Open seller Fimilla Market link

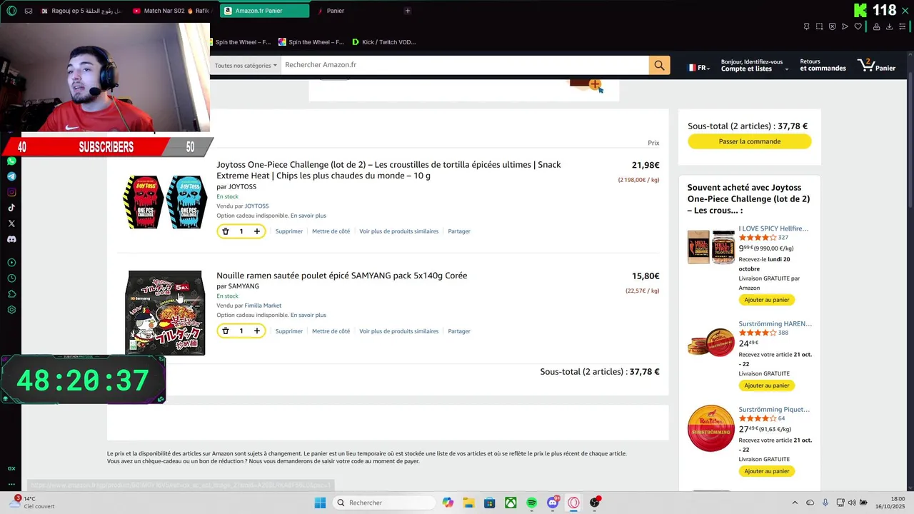pos(263,306)
